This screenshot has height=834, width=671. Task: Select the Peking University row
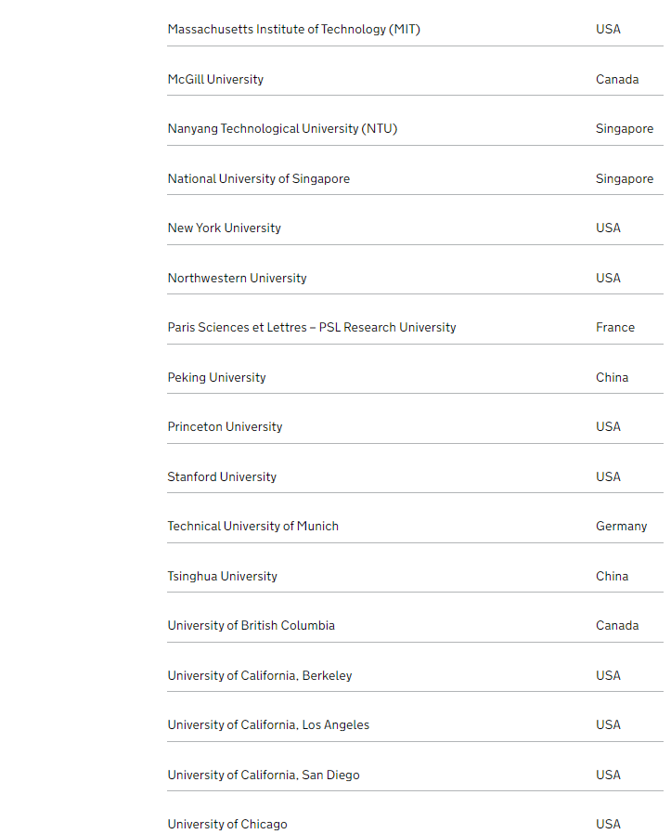pyautogui.click(x=216, y=378)
